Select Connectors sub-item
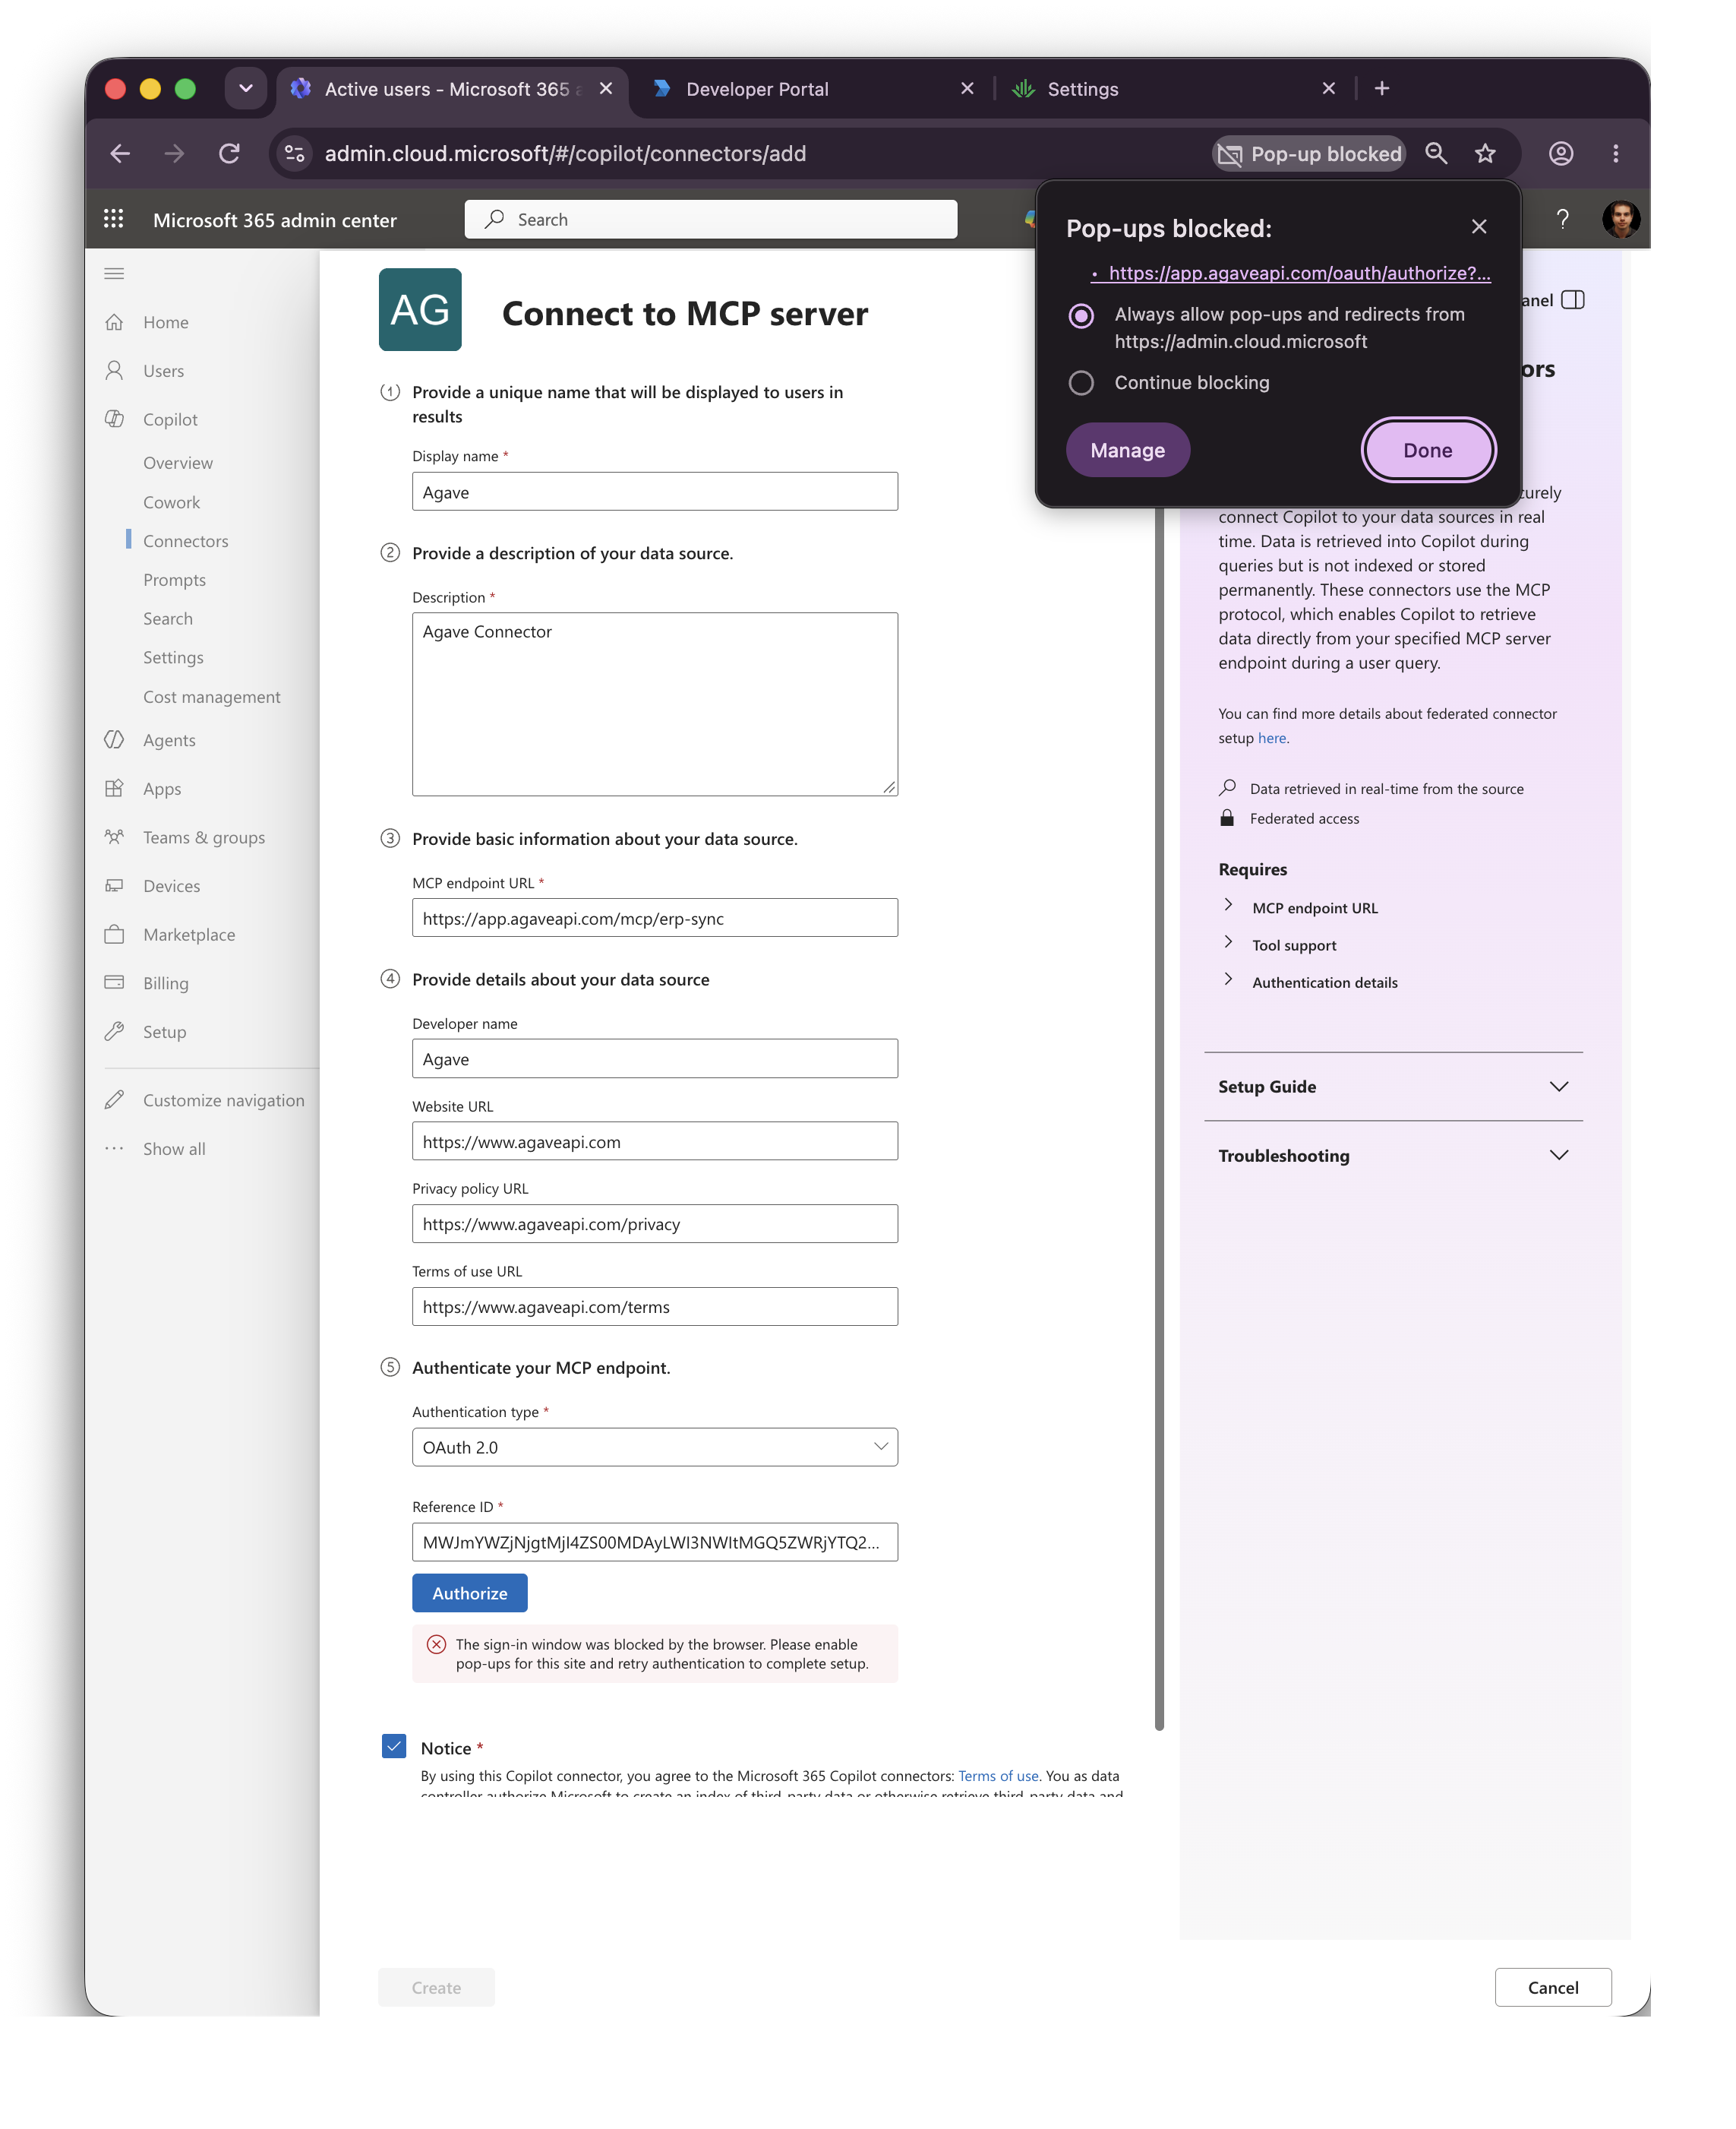 [186, 541]
